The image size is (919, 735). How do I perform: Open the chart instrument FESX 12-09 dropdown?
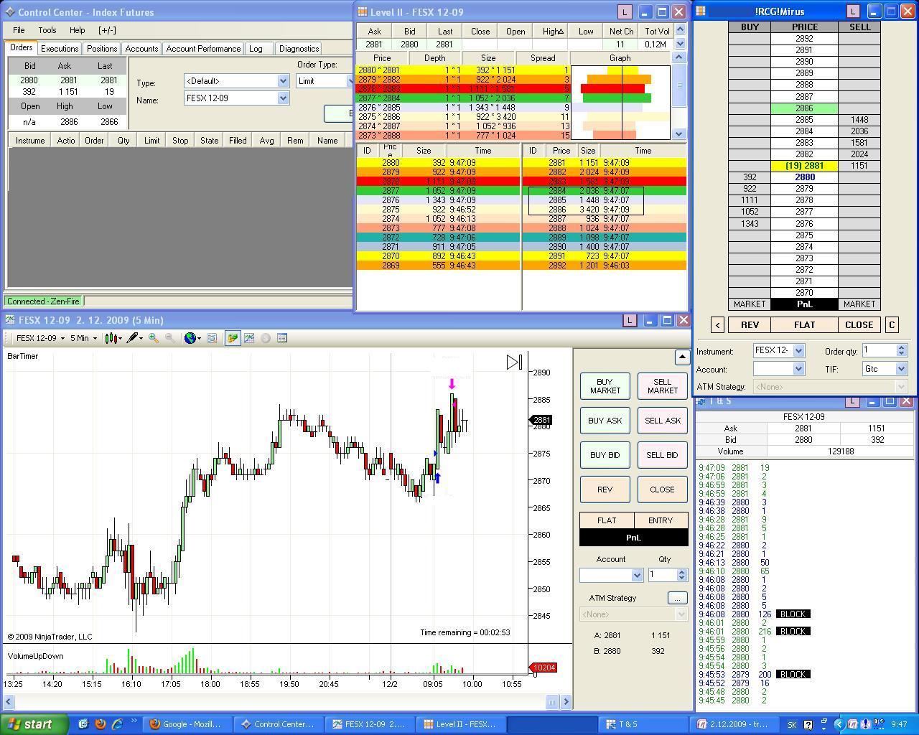point(40,338)
